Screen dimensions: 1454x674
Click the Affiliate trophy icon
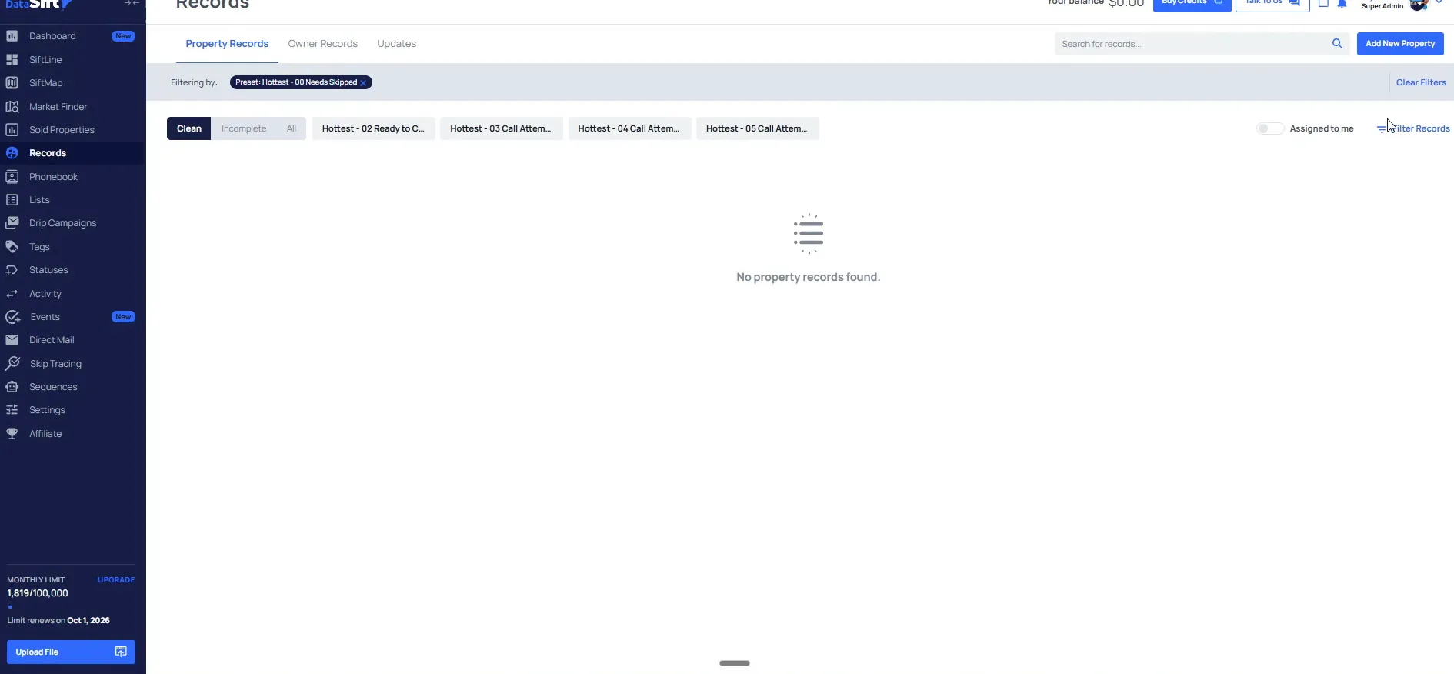click(x=12, y=434)
